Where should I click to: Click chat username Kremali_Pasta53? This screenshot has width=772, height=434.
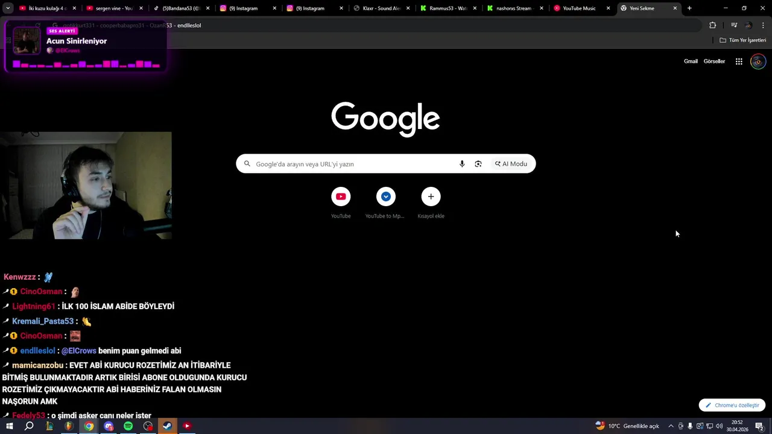[43, 321]
